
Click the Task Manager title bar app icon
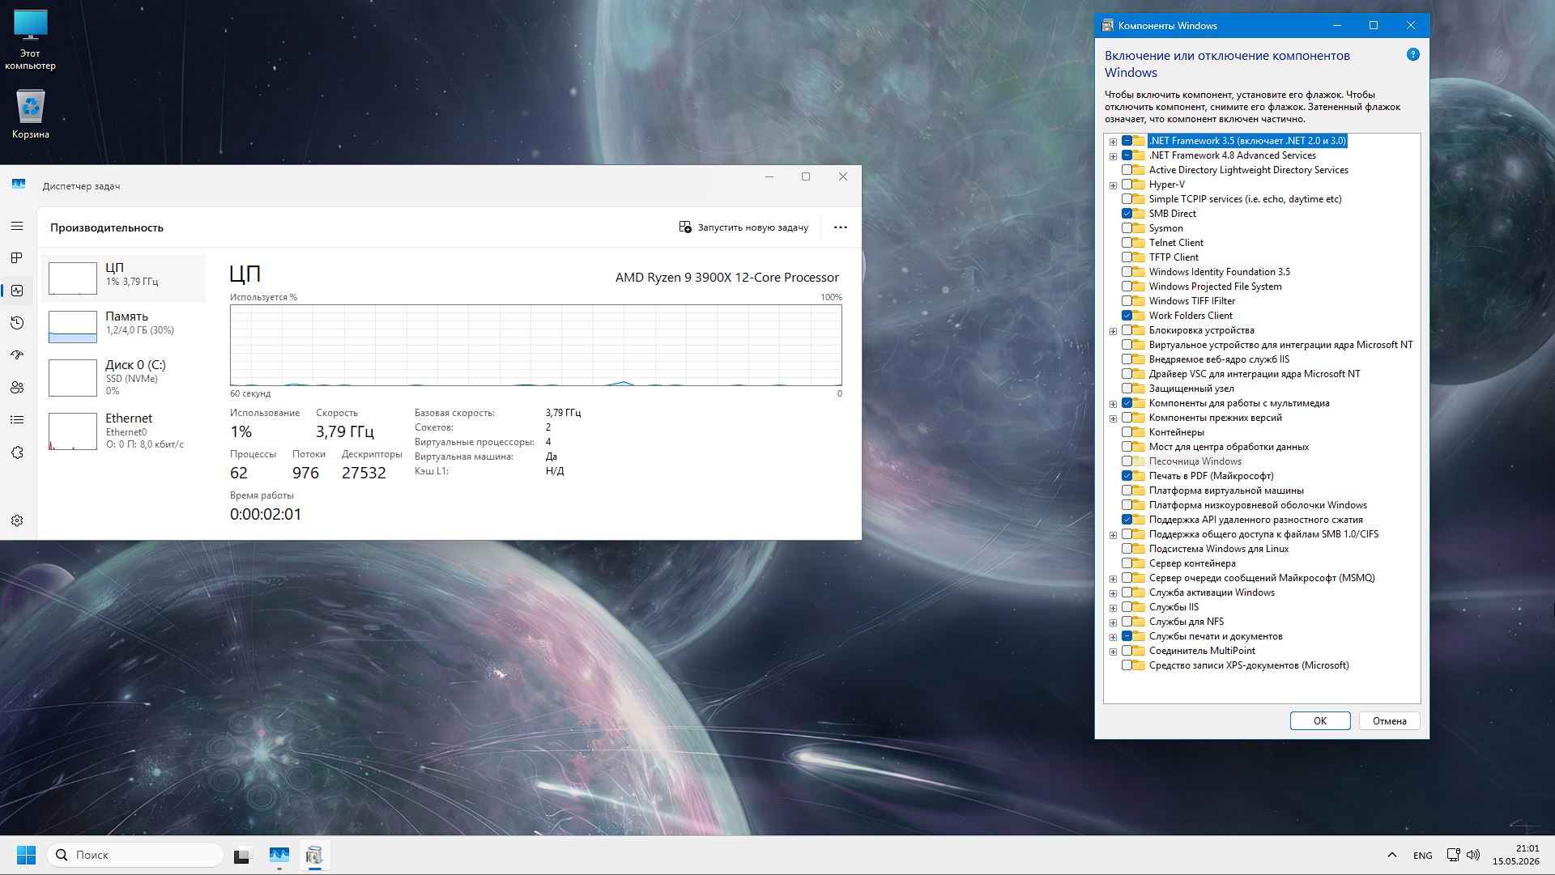tap(19, 185)
